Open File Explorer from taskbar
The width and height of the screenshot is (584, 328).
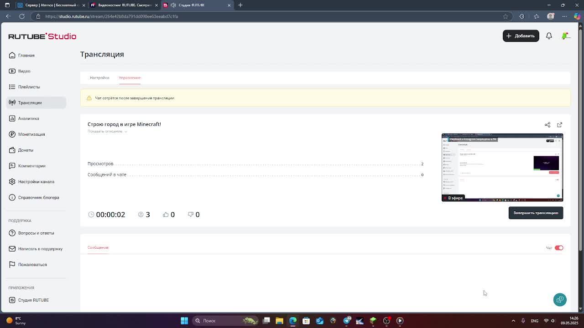click(x=279, y=321)
